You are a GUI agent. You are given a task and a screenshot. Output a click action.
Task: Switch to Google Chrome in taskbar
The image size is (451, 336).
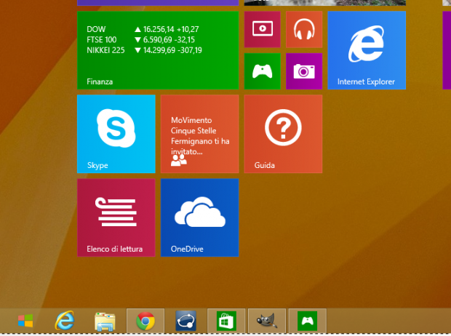(x=145, y=321)
